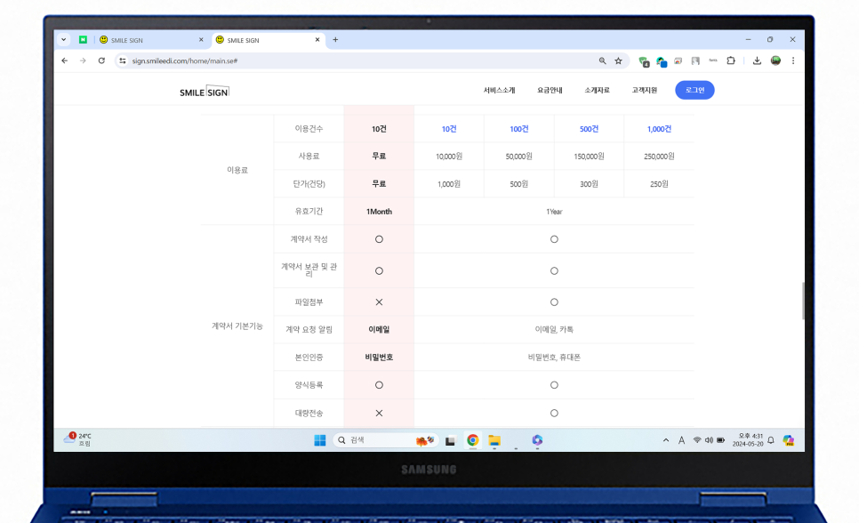This screenshot has height=523, width=859.
Task: Click the SMILE SIGN logo
Action: [205, 92]
